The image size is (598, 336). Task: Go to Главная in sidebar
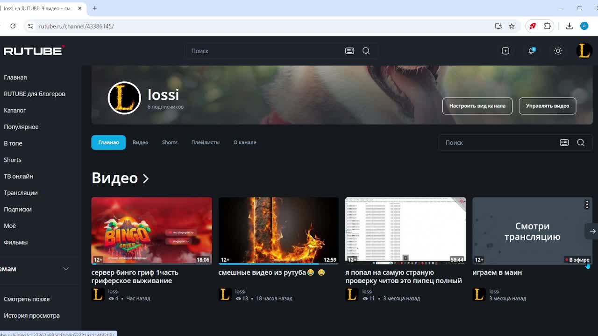point(15,77)
